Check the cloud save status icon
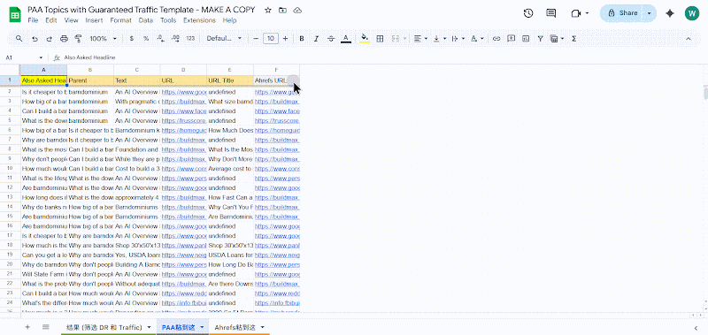This screenshot has width=708, height=335. [297, 10]
